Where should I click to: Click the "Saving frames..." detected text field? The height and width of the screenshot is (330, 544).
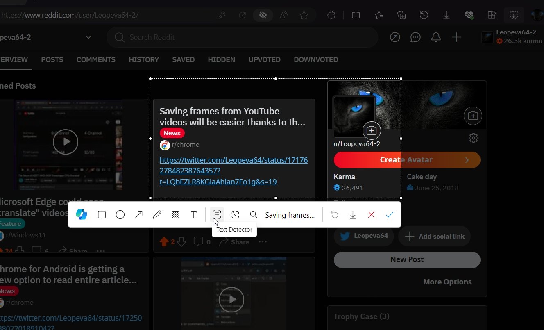click(x=290, y=215)
